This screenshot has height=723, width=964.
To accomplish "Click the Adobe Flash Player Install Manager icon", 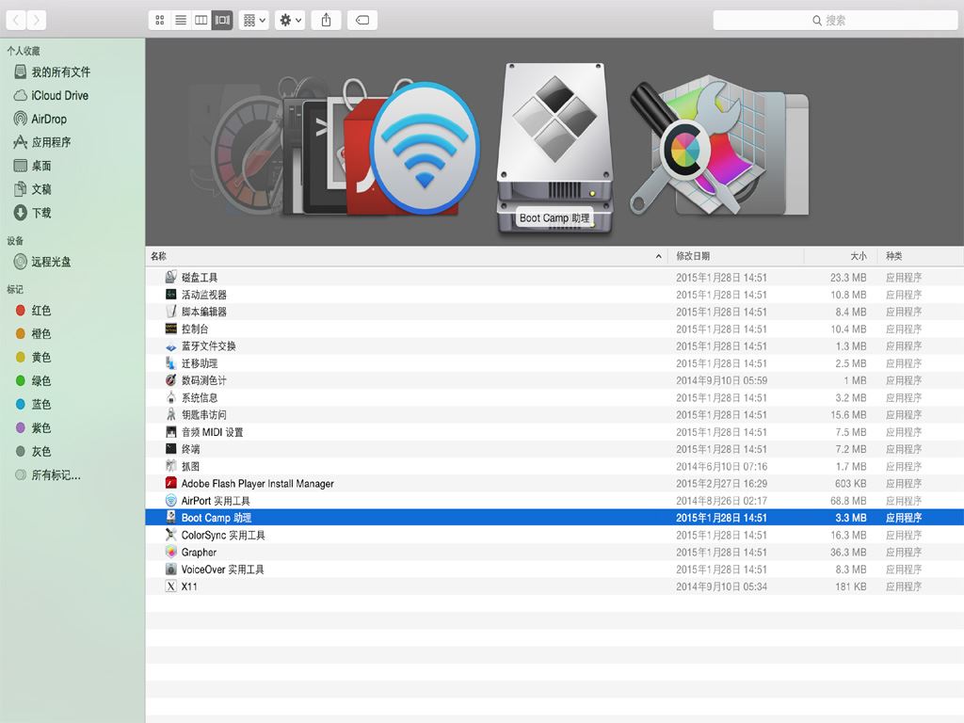I will (171, 483).
